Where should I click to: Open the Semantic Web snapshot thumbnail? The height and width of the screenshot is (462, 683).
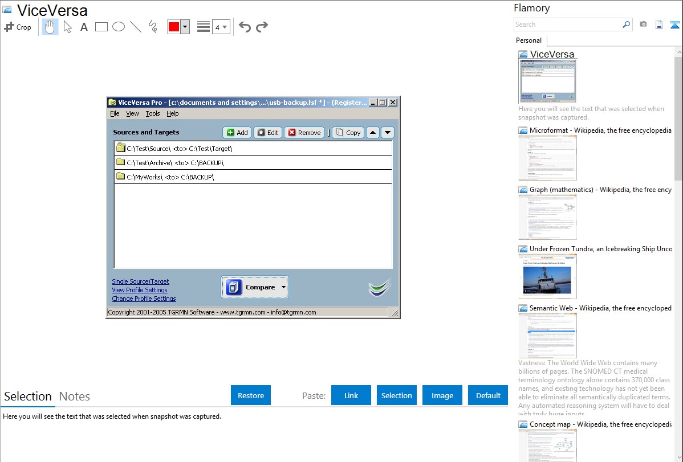[x=547, y=336]
